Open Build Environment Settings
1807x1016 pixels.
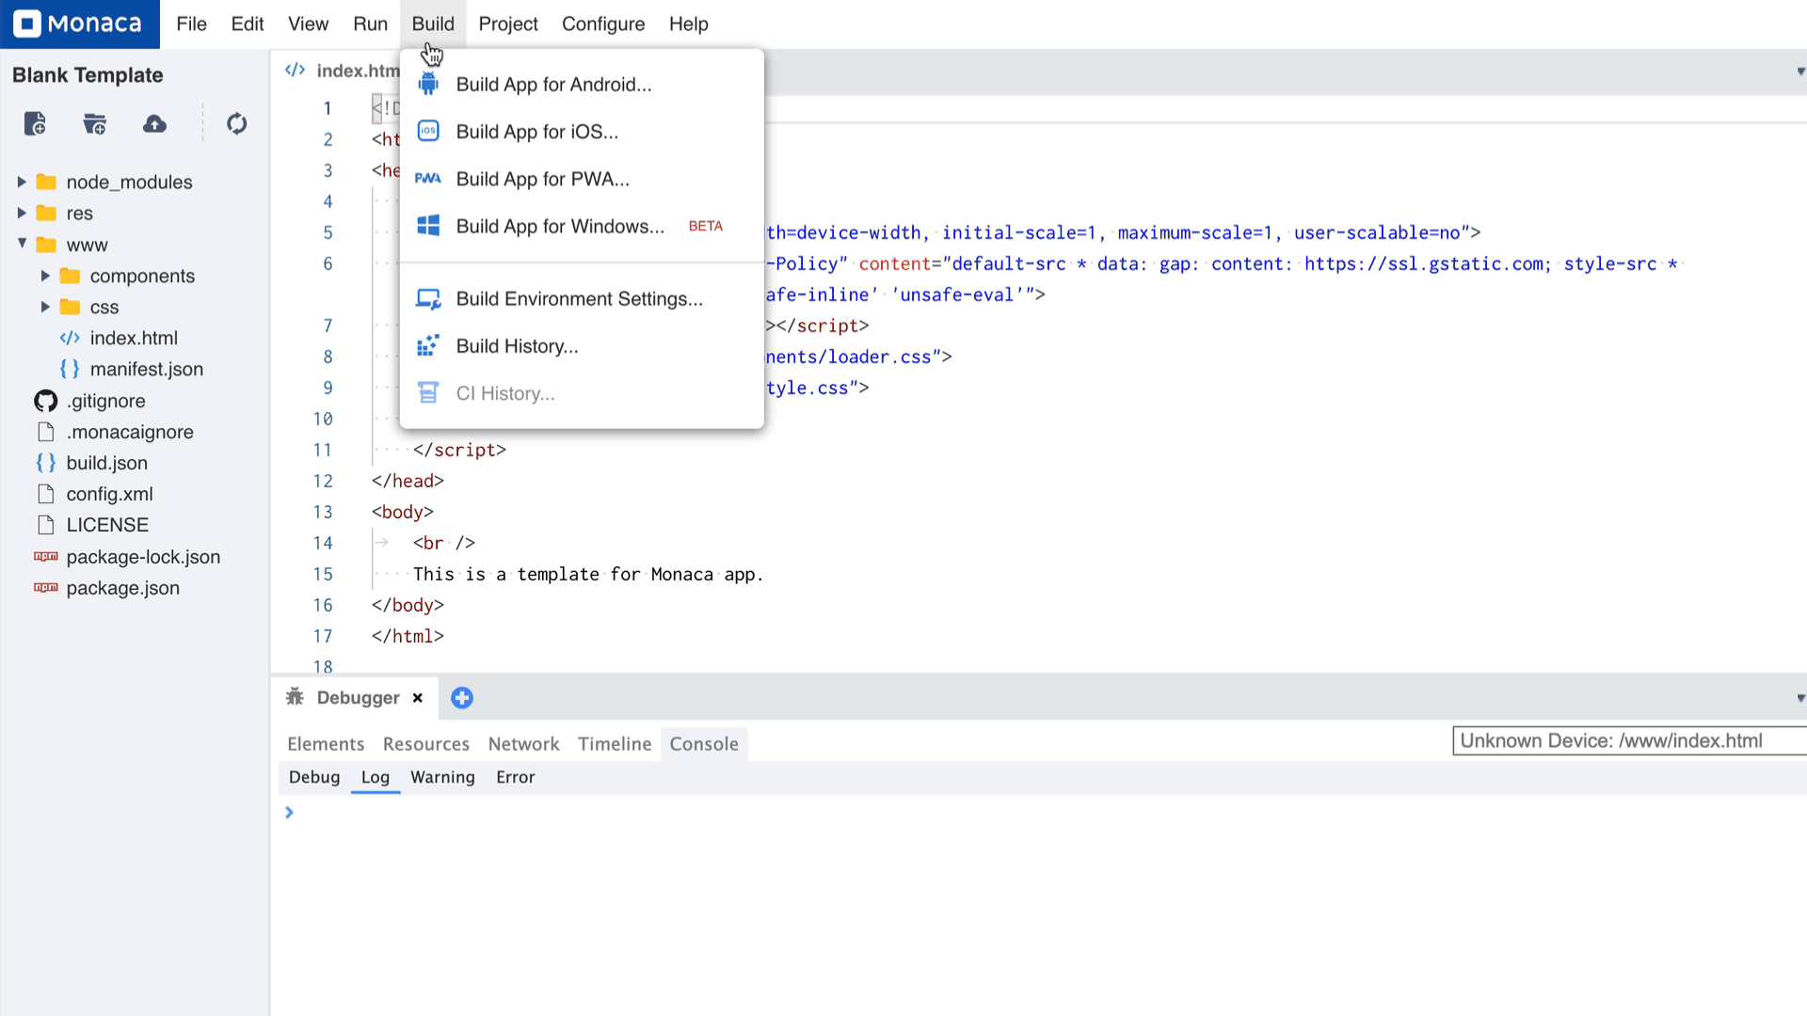pyautogui.click(x=582, y=299)
